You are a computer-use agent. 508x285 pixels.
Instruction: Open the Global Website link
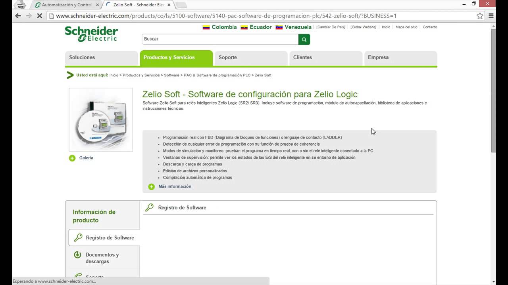coord(363,27)
